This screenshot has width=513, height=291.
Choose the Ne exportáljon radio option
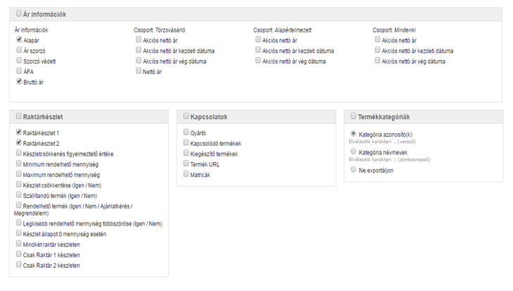pos(353,169)
